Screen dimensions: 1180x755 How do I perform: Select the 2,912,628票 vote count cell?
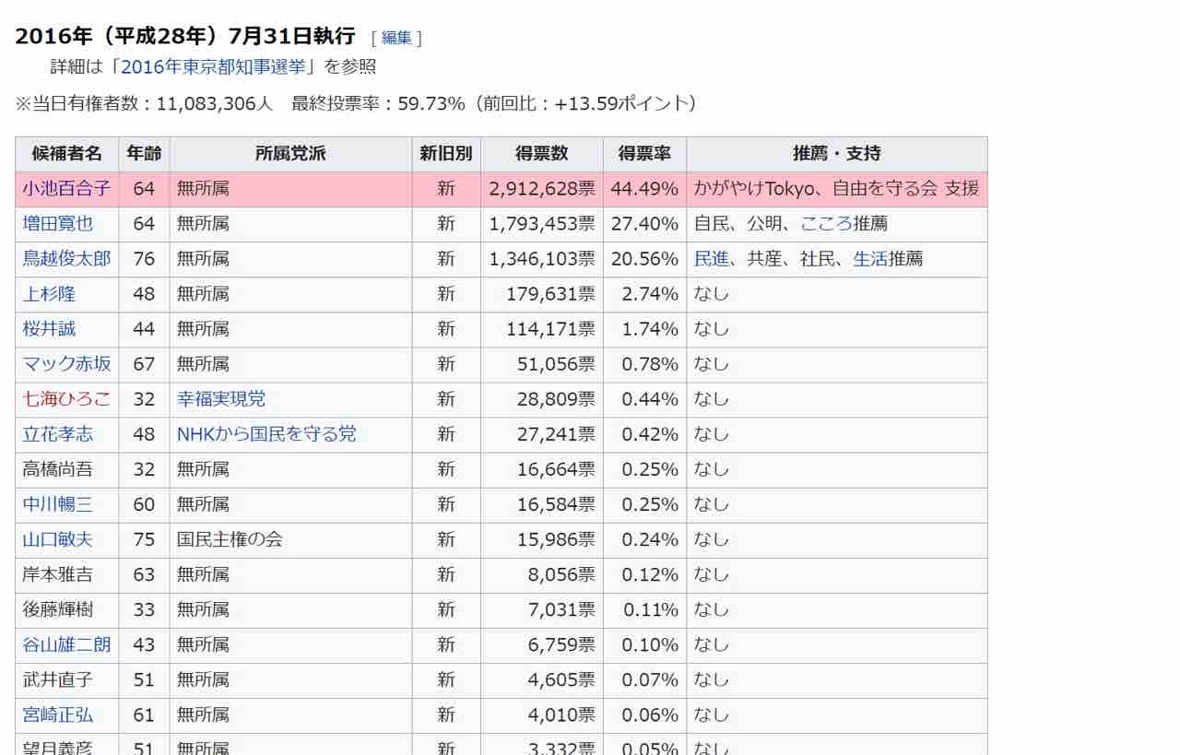pos(542,189)
